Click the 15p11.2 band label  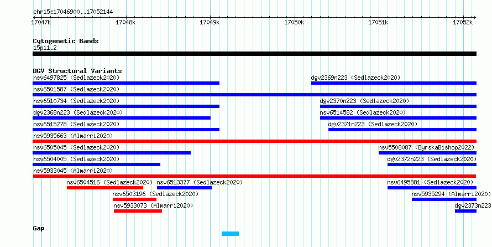coord(45,48)
